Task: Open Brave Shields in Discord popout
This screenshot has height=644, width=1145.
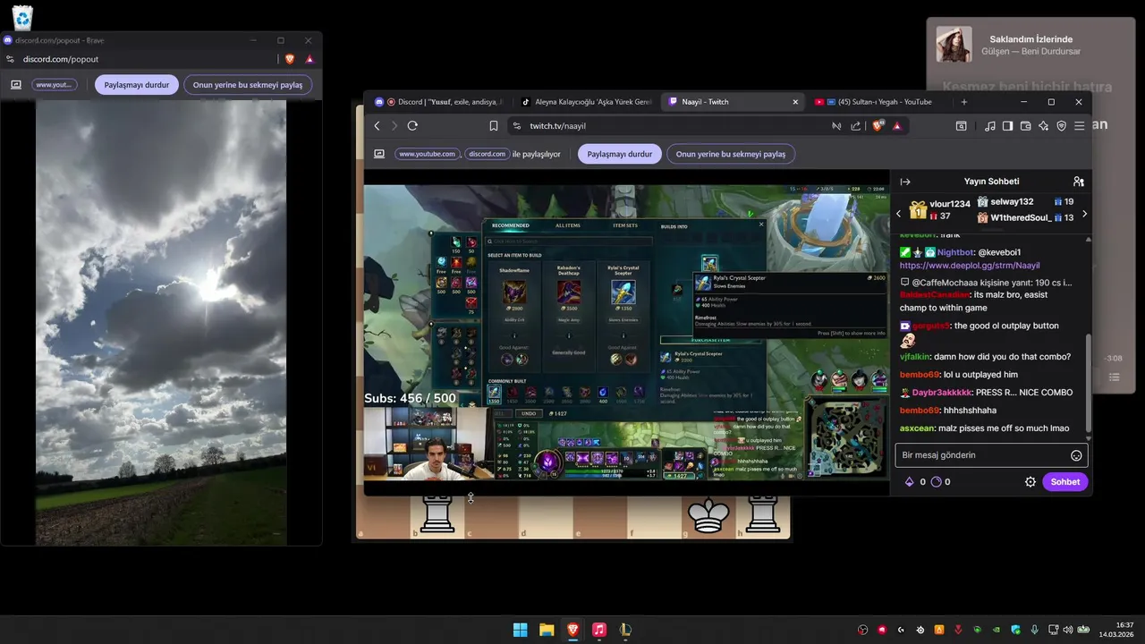Action: click(x=289, y=59)
